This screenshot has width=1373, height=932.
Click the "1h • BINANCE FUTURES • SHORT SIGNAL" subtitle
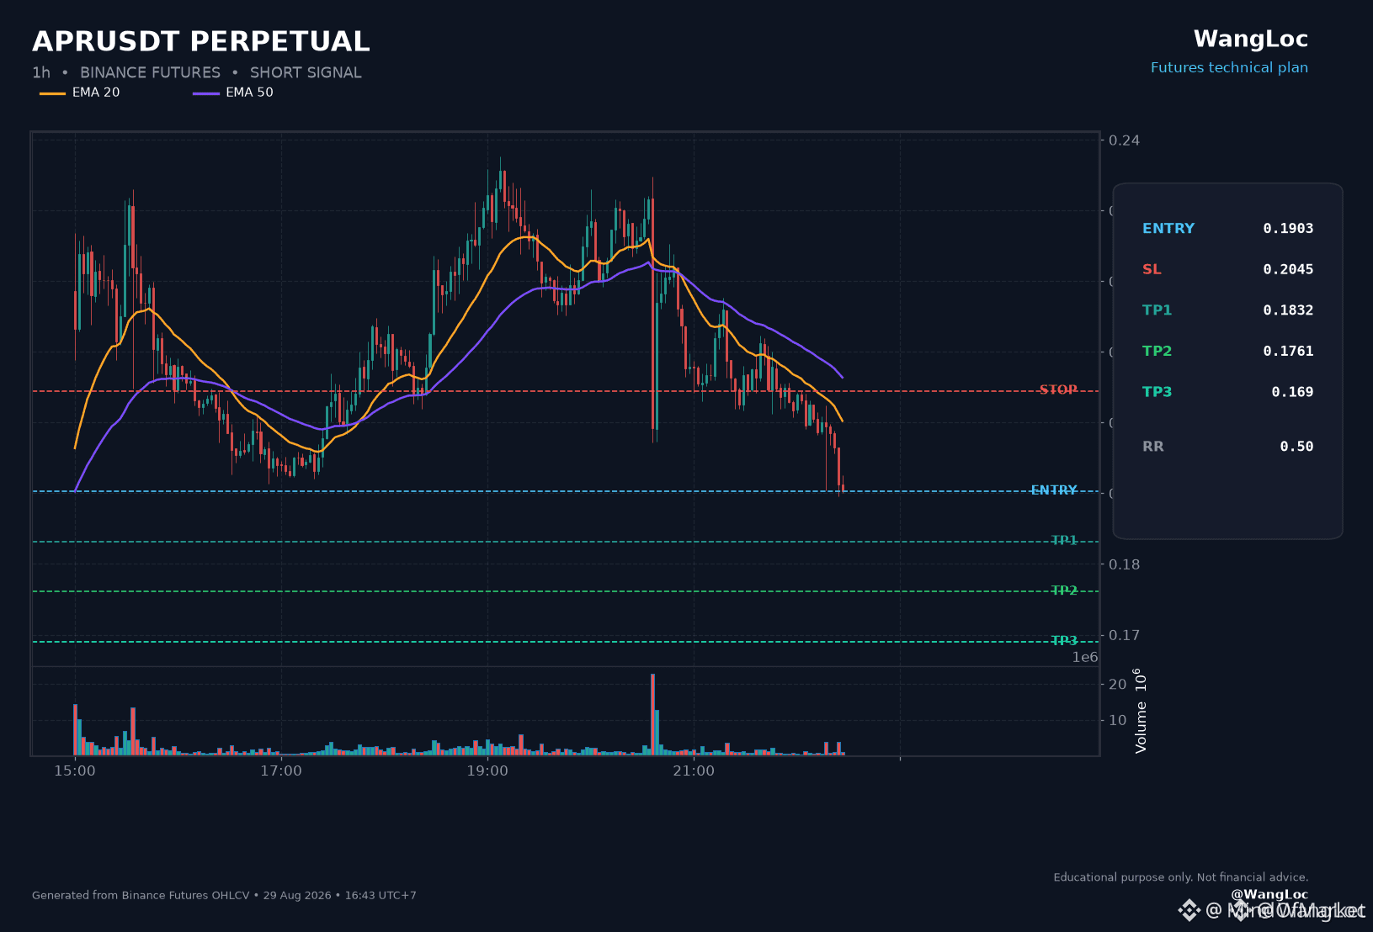(x=197, y=72)
